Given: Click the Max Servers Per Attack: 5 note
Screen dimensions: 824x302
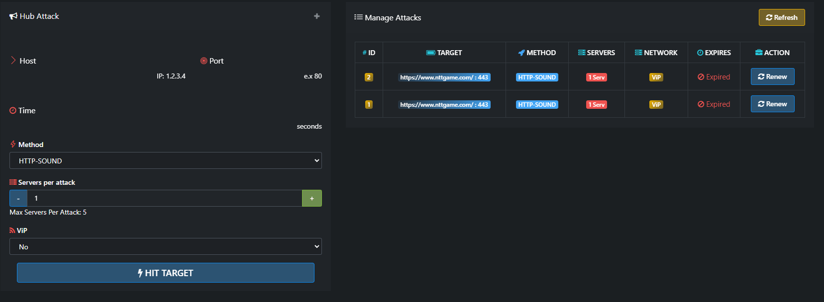Looking at the screenshot, I should coord(48,212).
